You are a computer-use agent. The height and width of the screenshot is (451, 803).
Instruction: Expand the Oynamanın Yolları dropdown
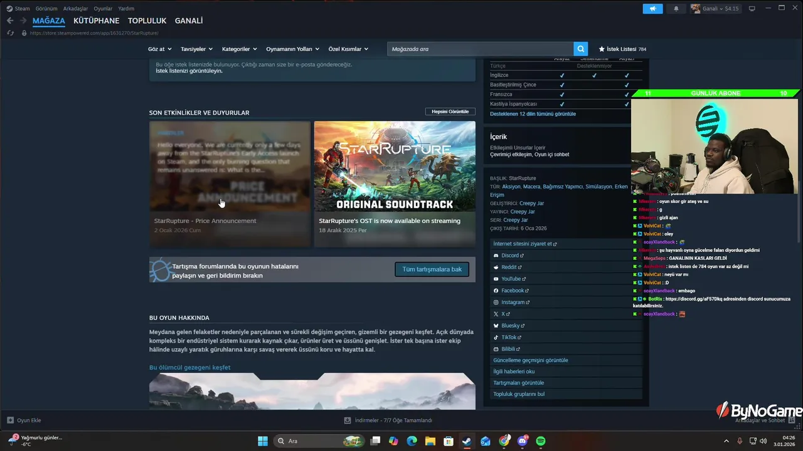click(x=292, y=49)
